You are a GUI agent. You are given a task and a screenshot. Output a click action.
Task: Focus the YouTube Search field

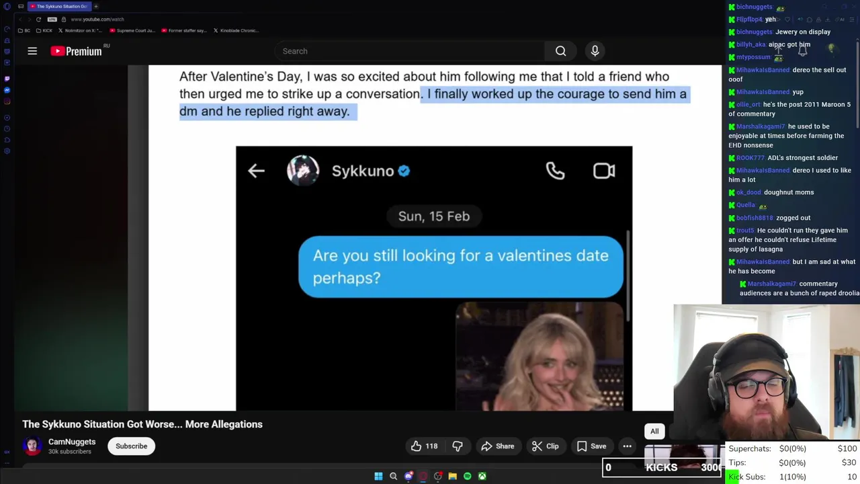pyautogui.click(x=410, y=51)
